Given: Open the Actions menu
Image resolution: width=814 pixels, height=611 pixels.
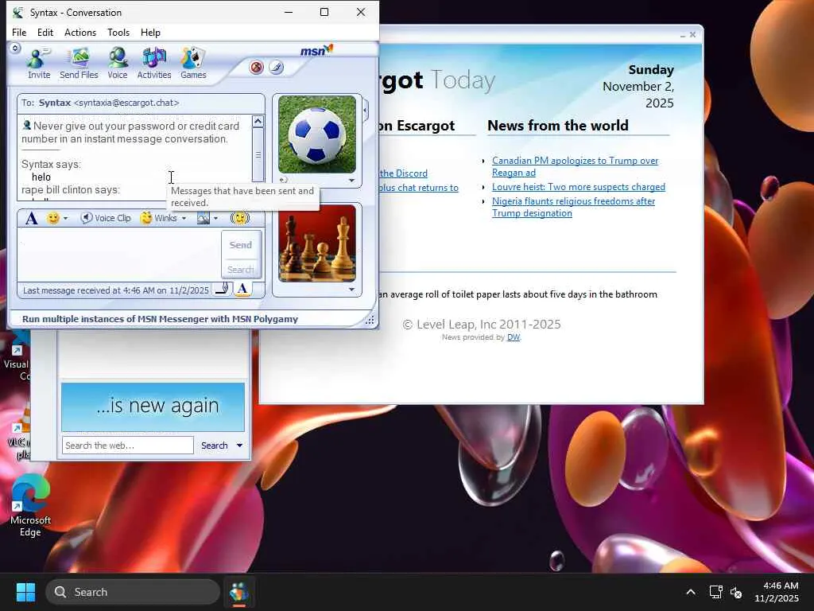Looking at the screenshot, I should point(80,32).
